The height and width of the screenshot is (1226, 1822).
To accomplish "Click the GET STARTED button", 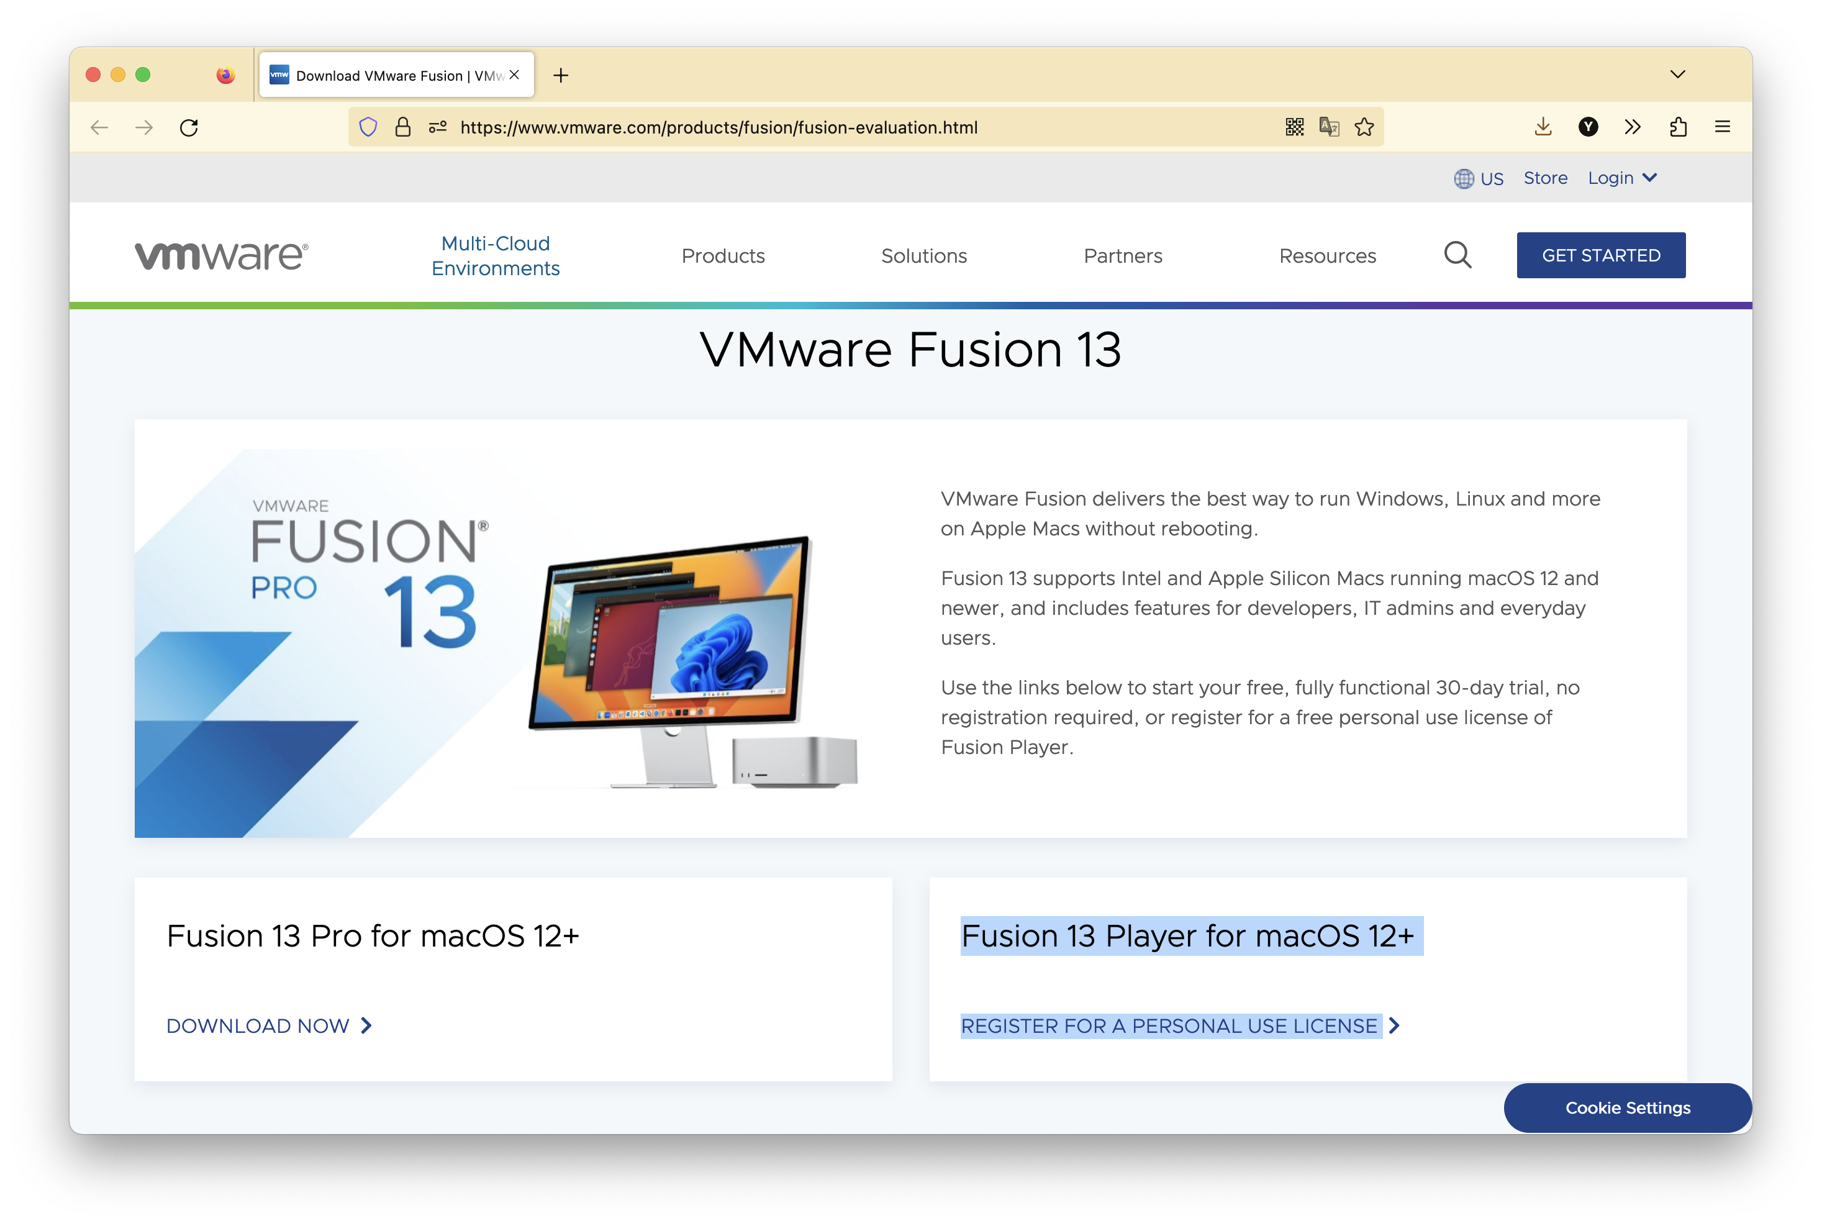I will click(x=1601, y=255).
